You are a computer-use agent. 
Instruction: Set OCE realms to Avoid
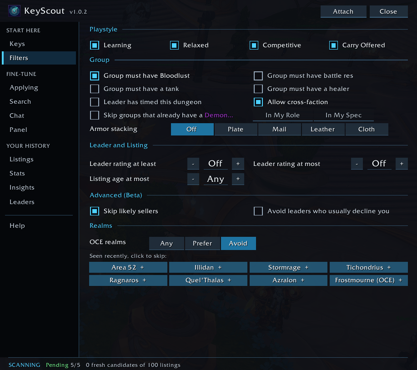coord(238,244)
